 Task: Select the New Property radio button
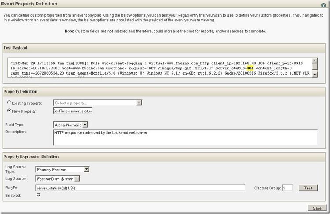pos(9,111)
